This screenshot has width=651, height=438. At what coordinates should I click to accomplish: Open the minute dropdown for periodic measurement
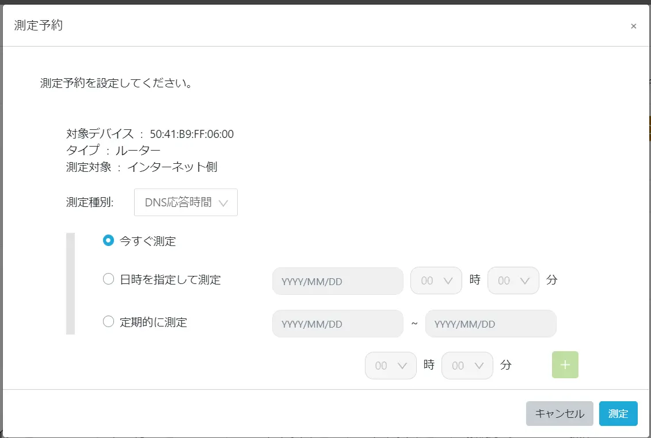(x=467, y=366)
